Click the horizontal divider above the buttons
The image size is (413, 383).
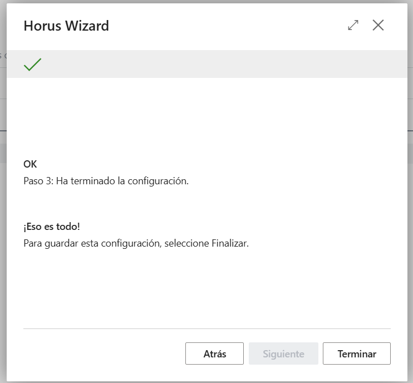click(207, 329)
